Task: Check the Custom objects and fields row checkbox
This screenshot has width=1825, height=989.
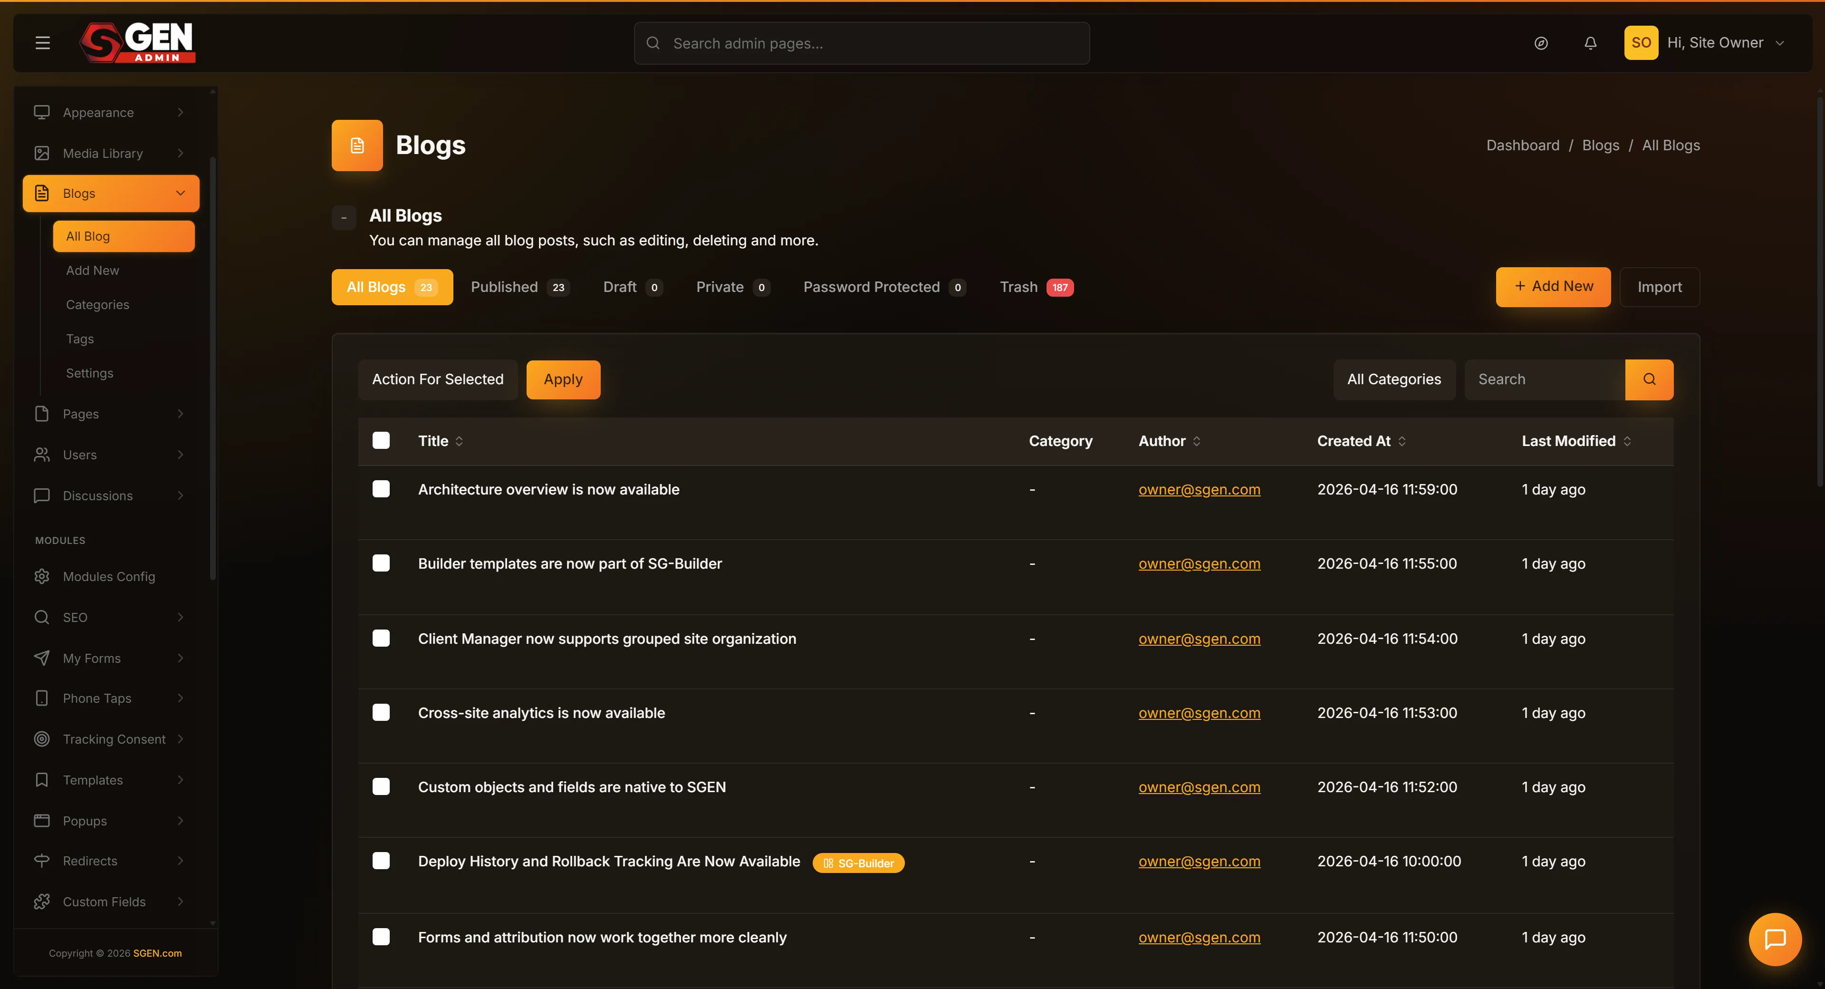Action: point(381,787)
